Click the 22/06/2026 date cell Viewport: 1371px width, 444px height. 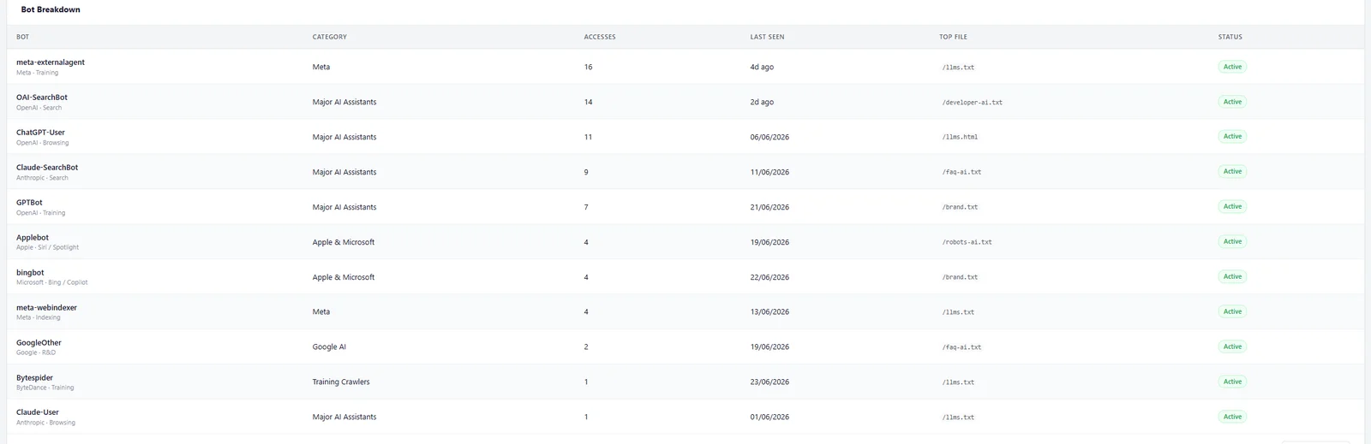click(769, 277)
